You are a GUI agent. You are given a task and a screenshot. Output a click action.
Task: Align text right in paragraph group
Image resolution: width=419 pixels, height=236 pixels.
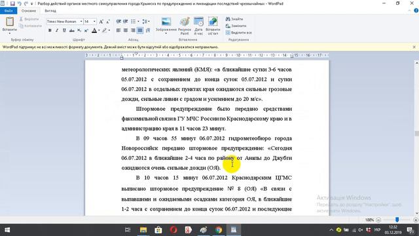tap(133, 31)
